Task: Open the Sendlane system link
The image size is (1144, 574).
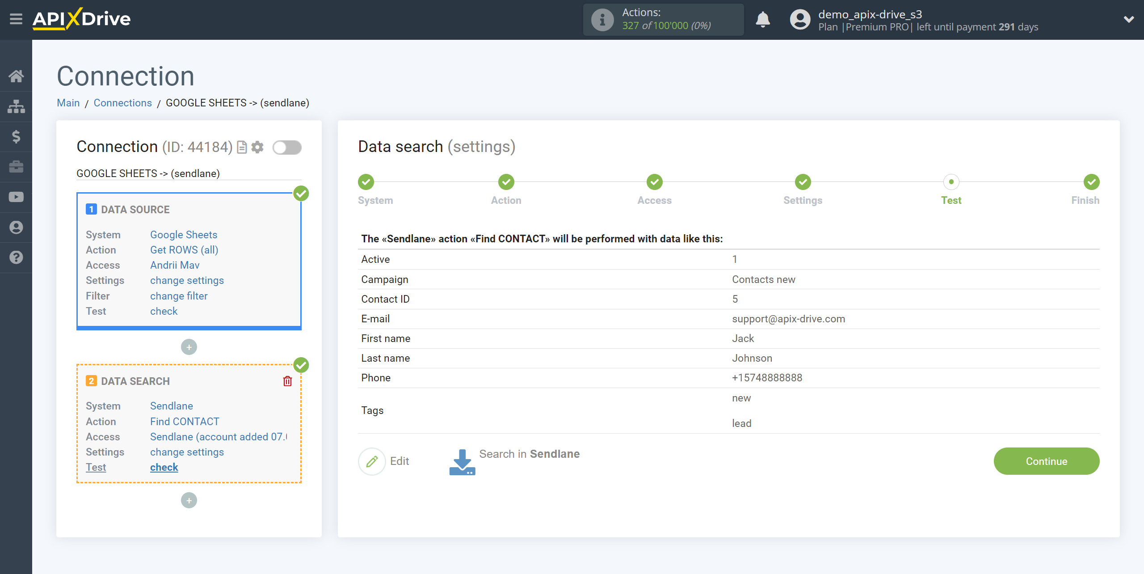Action: pos(172,406)
